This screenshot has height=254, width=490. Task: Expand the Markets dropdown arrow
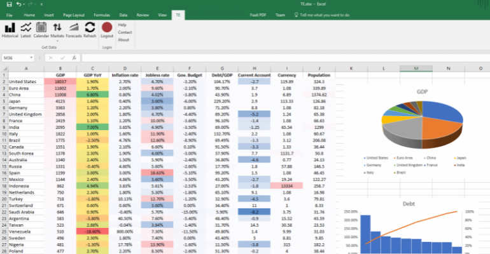(x=57, y=41)
